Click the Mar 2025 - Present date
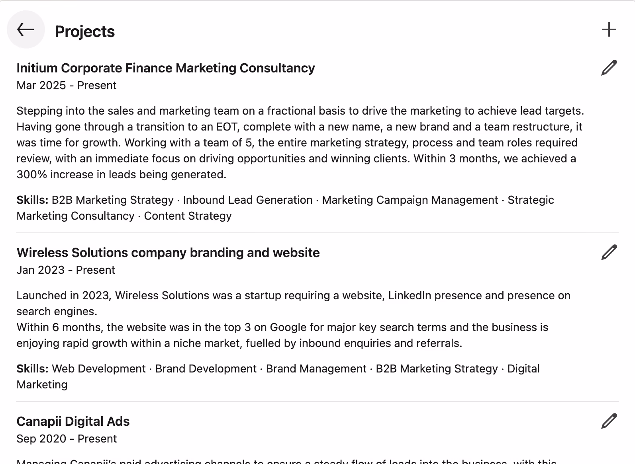 click(67, 86)
